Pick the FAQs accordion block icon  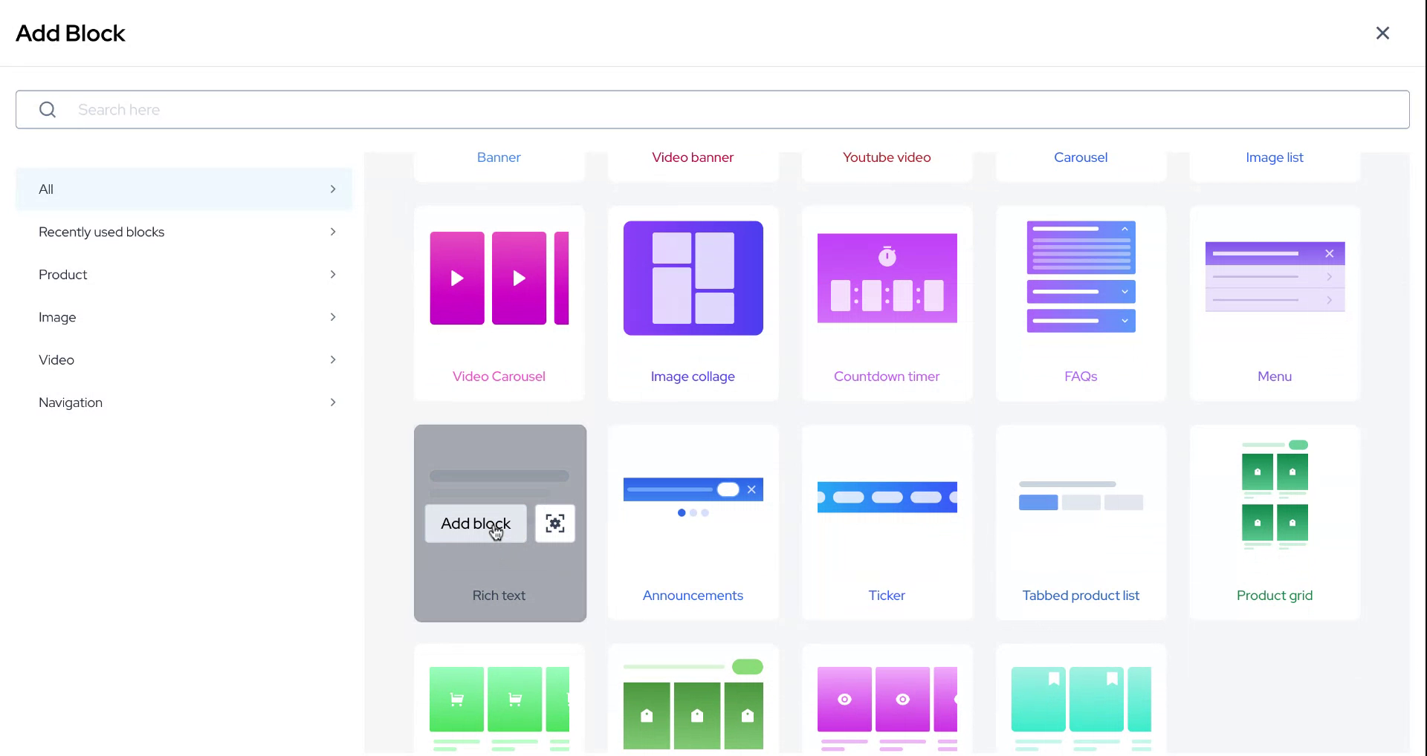coord(1081,276)
